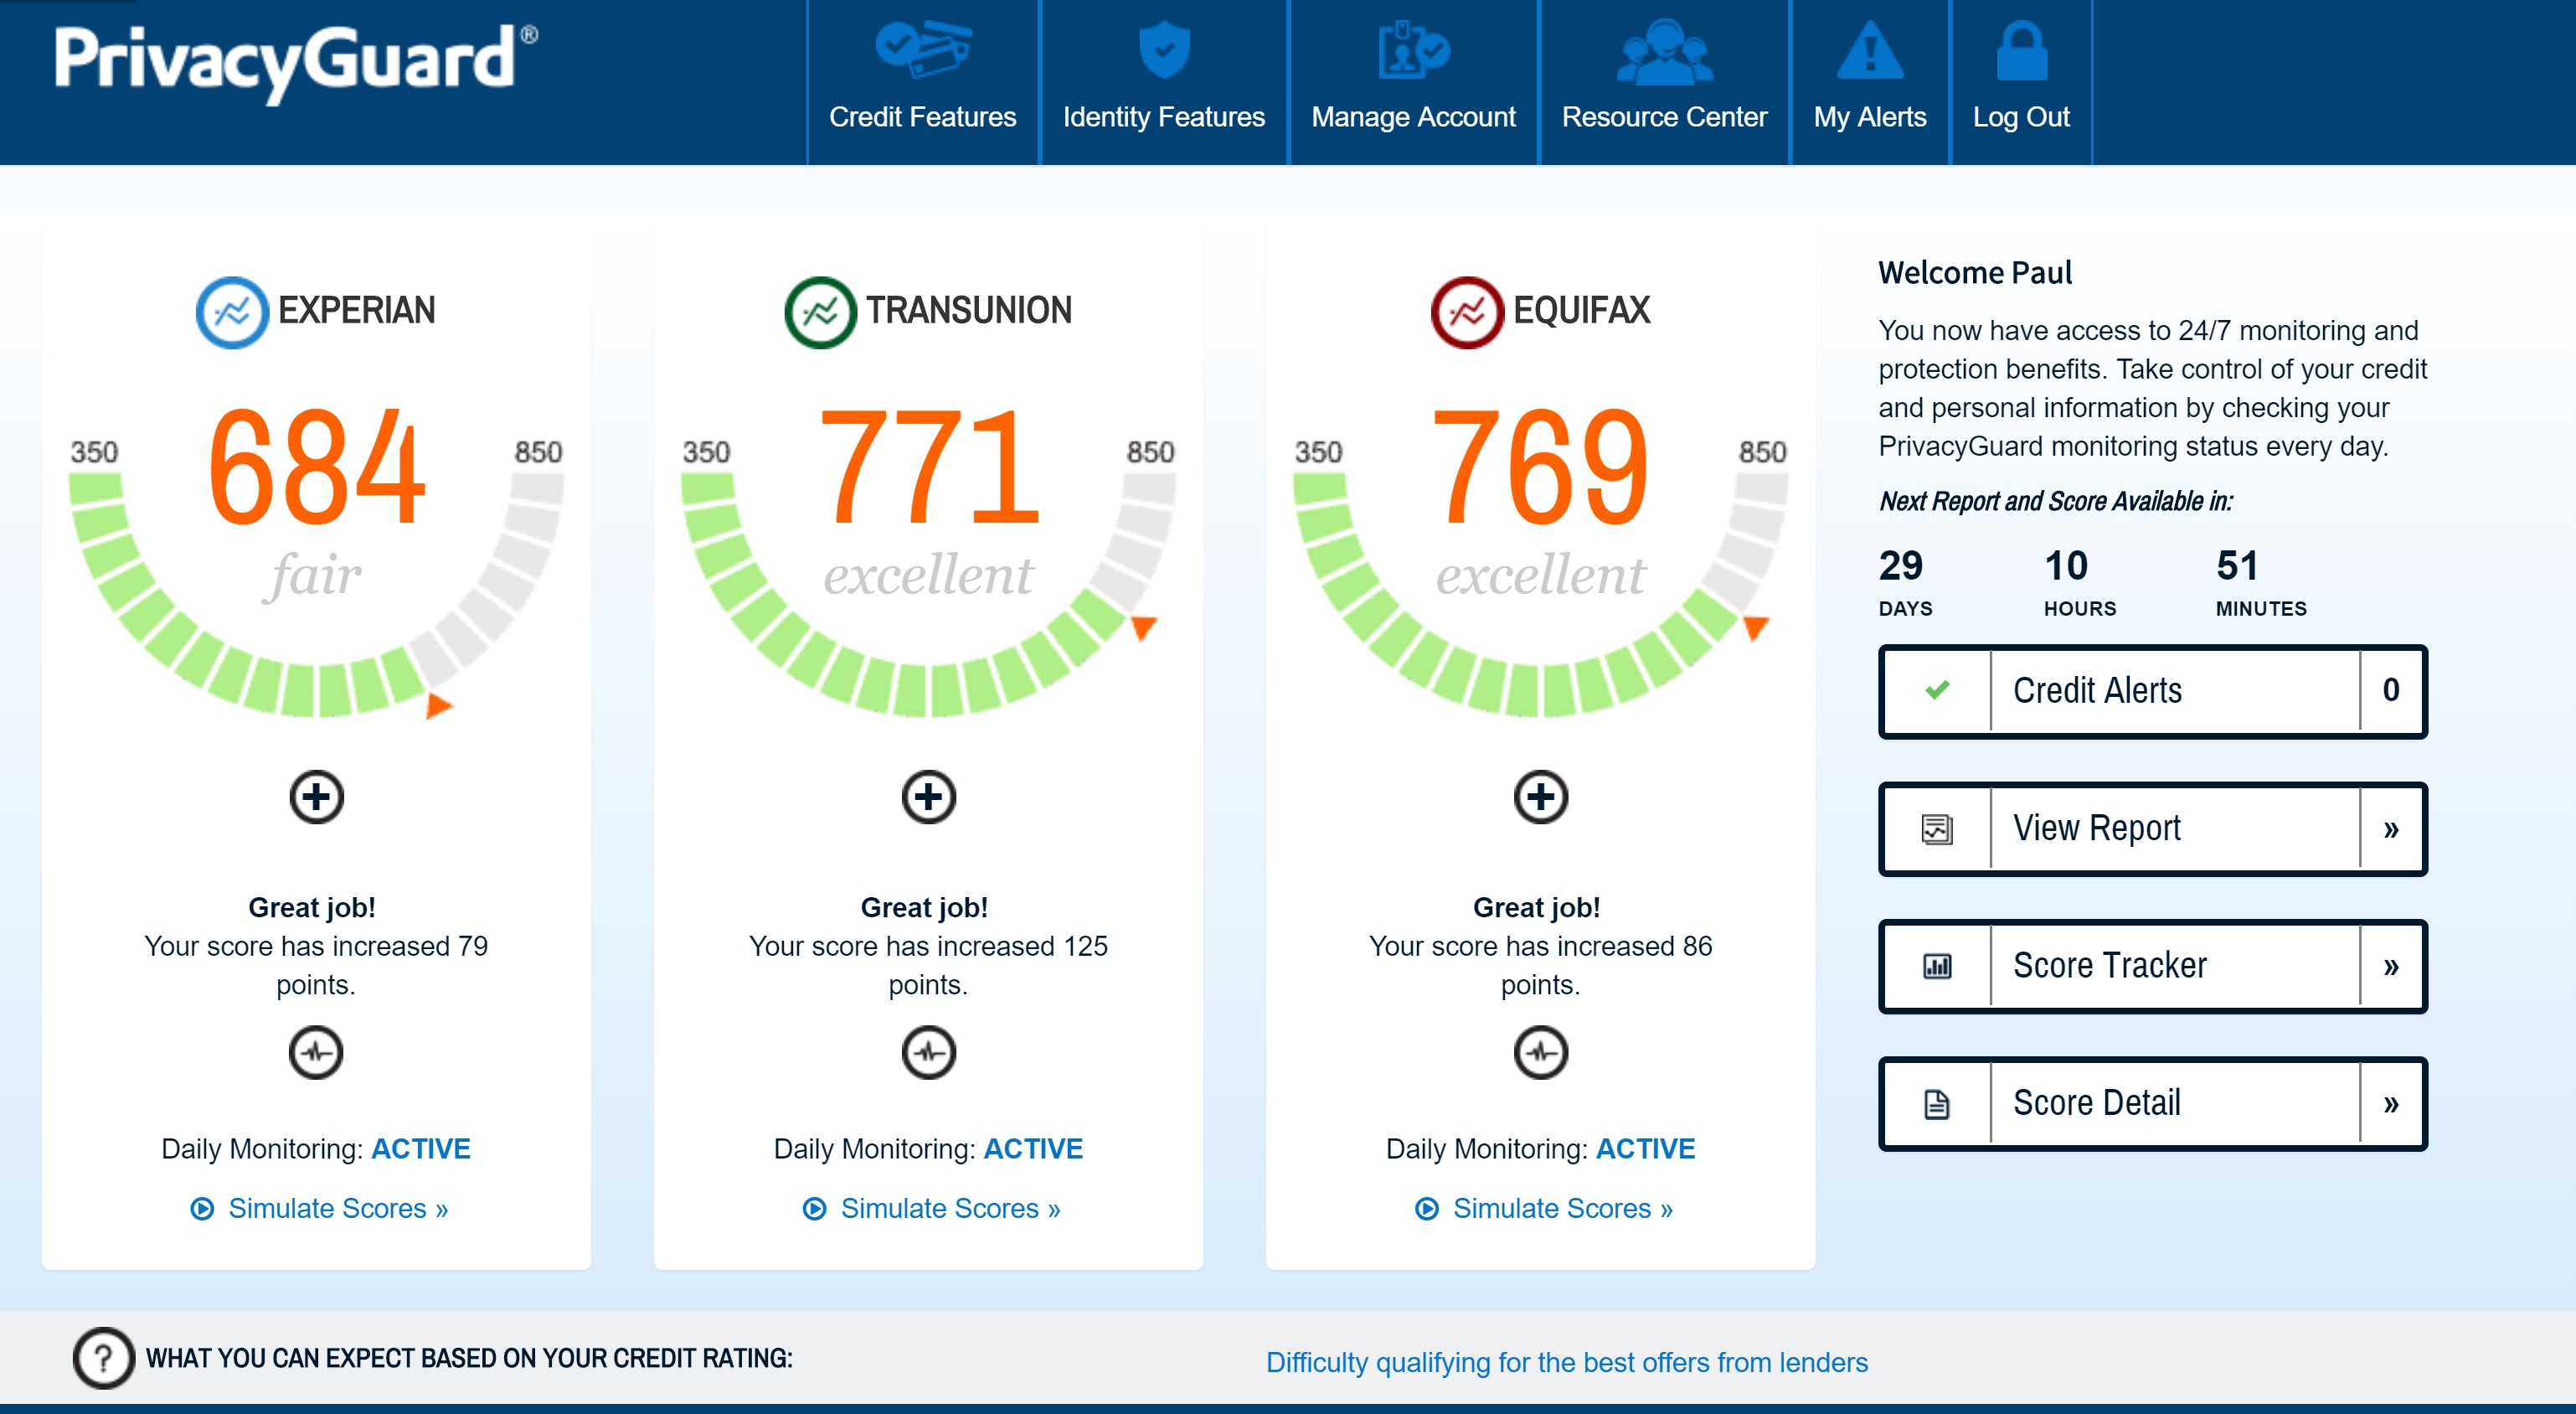
Task: Open the Resource Center menu
Action: [1664, 82]
